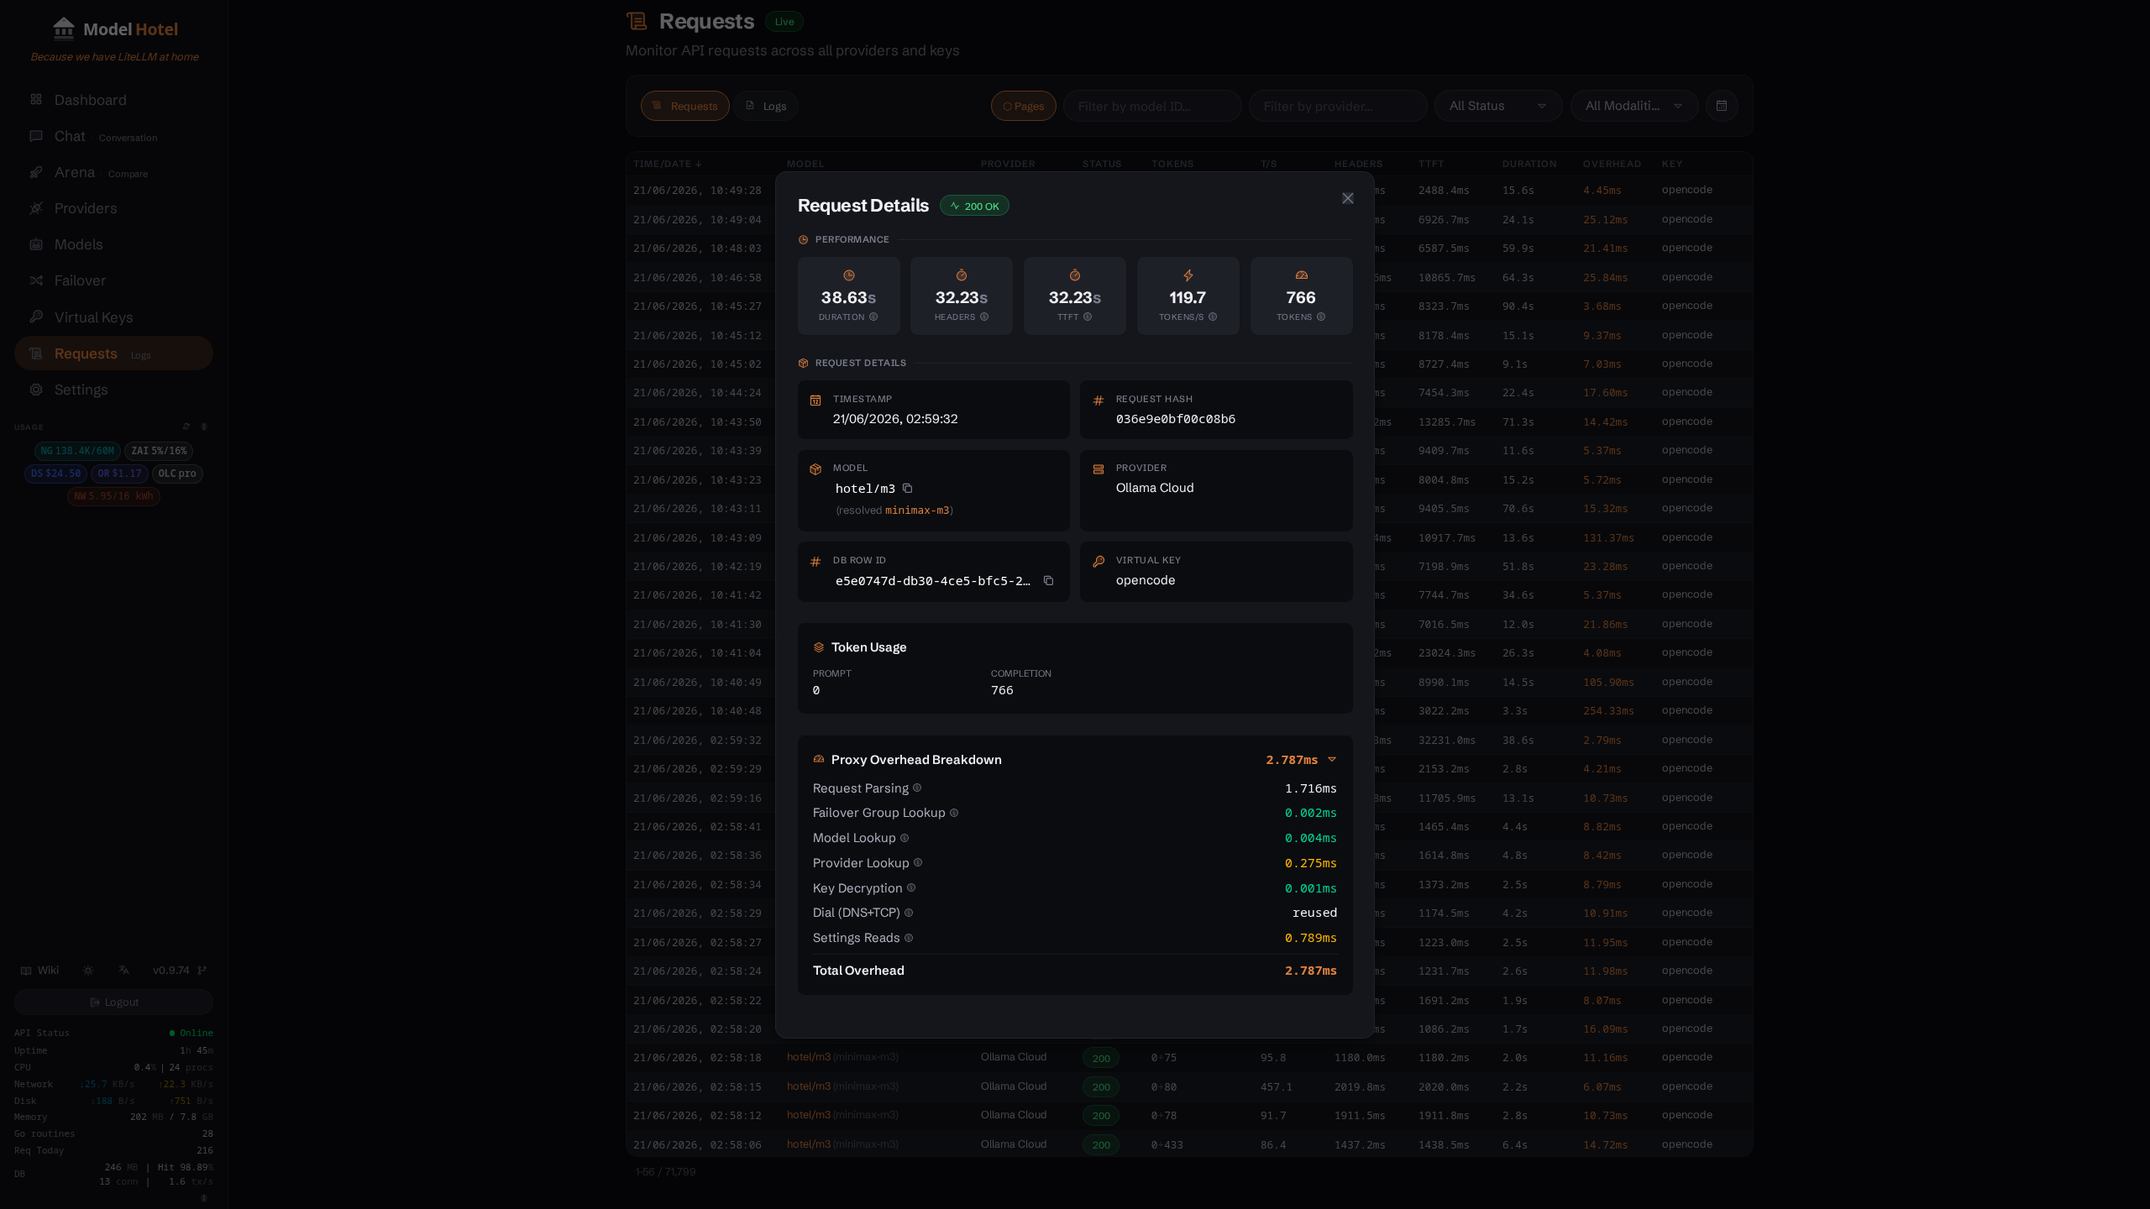Screen dimensions: 2150x1209
Task: Copy the DB Row ID value
Action: coord(1048,580)
